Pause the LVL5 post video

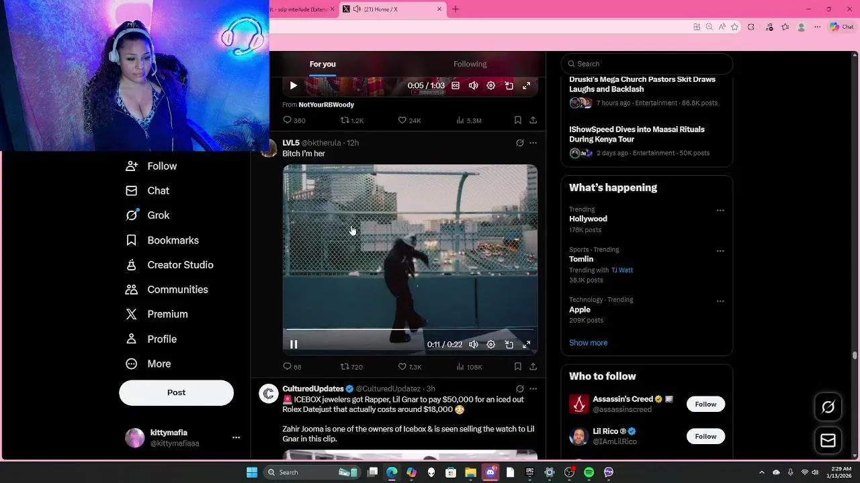pyautogui.click(x=294, y=344)
